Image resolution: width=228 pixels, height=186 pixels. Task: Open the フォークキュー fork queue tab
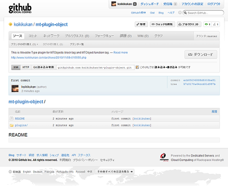104,36
